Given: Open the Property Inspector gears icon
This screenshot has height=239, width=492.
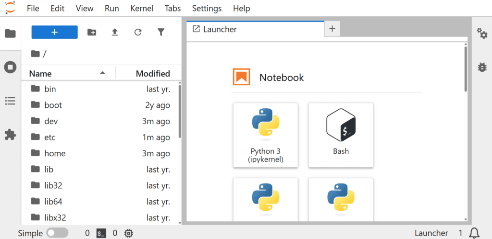Looking at the screenshot, I should (482, 33).
